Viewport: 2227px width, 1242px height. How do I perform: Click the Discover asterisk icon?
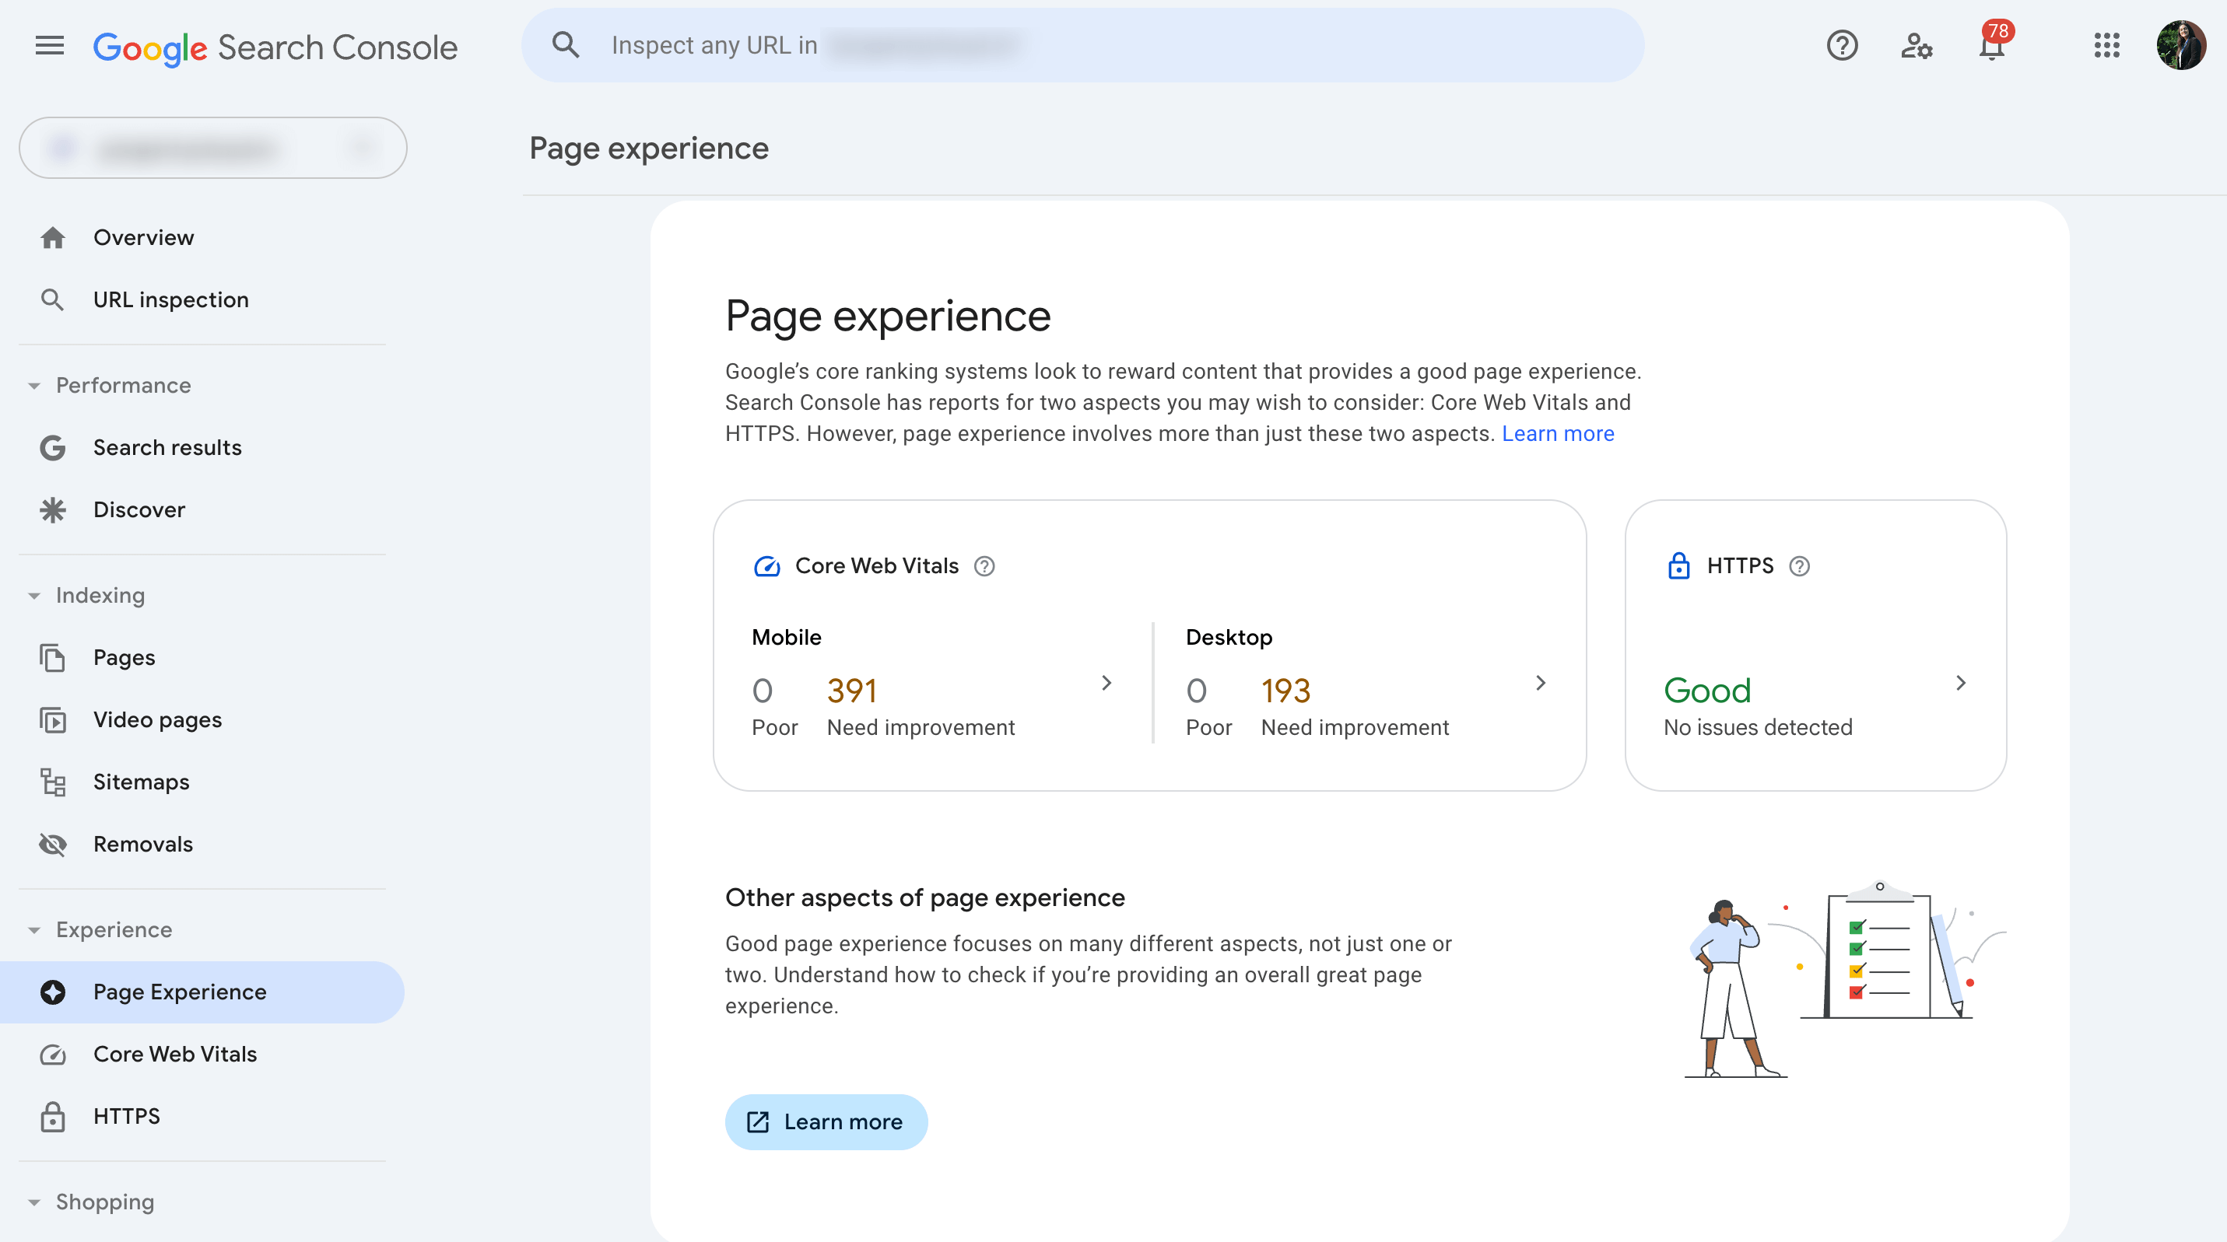tap(53, 510)
